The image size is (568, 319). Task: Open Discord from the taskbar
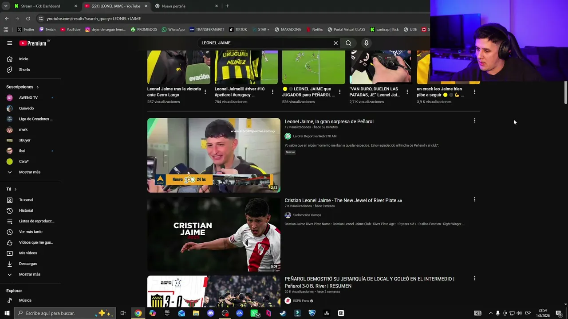pos(210,313)
